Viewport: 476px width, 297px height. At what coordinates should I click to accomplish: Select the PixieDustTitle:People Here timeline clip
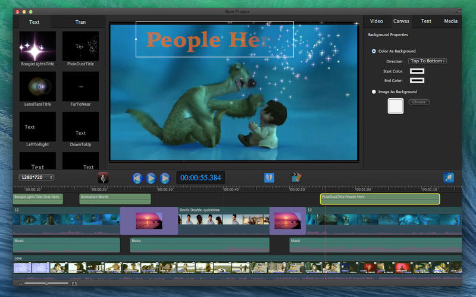(380, 198)
